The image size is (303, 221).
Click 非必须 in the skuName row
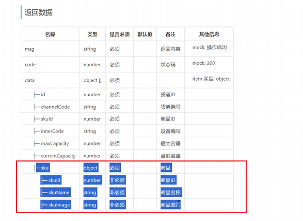[x=118, y=193]
